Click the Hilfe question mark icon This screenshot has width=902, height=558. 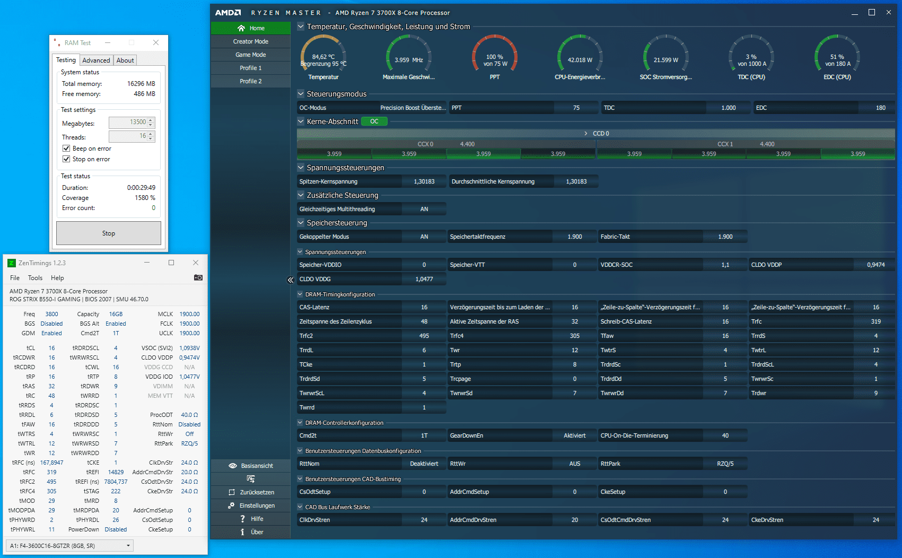point(242,519)
